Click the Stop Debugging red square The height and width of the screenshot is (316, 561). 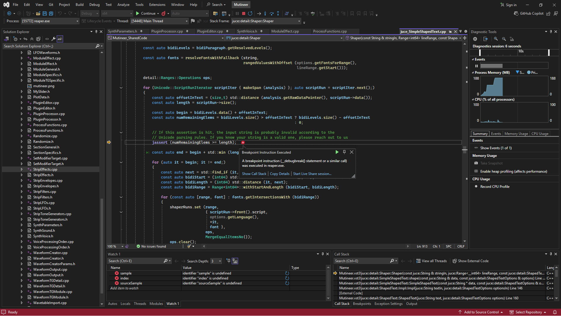tap(244, 13)
